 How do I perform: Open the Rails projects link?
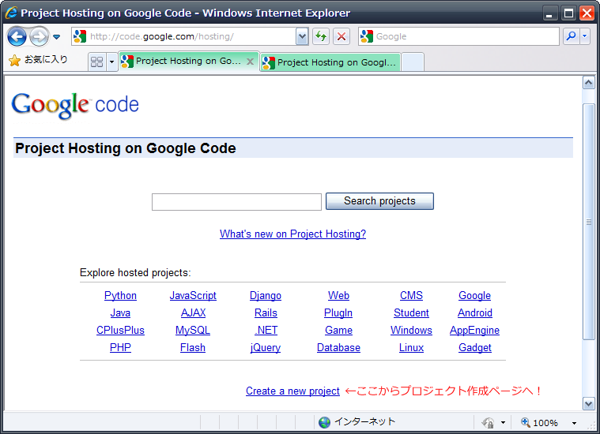click(266, 313)
